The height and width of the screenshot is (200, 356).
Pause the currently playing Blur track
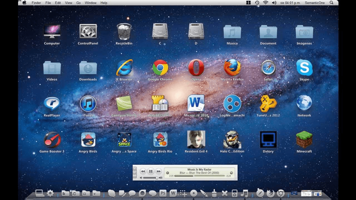[151, 171]
